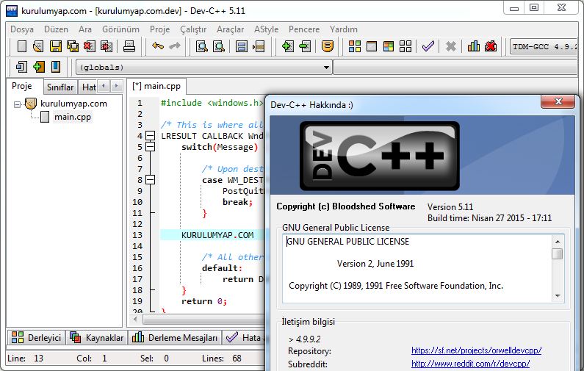Click the blue Goto Bookmark icon
This screenshot has height=371, width=584.
56,67
